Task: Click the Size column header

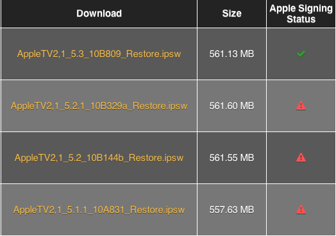Action: [x=232, y=13]
